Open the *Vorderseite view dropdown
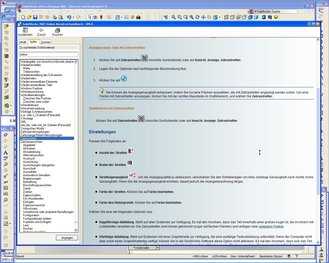Screen dimensions: 329x263 coord(158,248)
